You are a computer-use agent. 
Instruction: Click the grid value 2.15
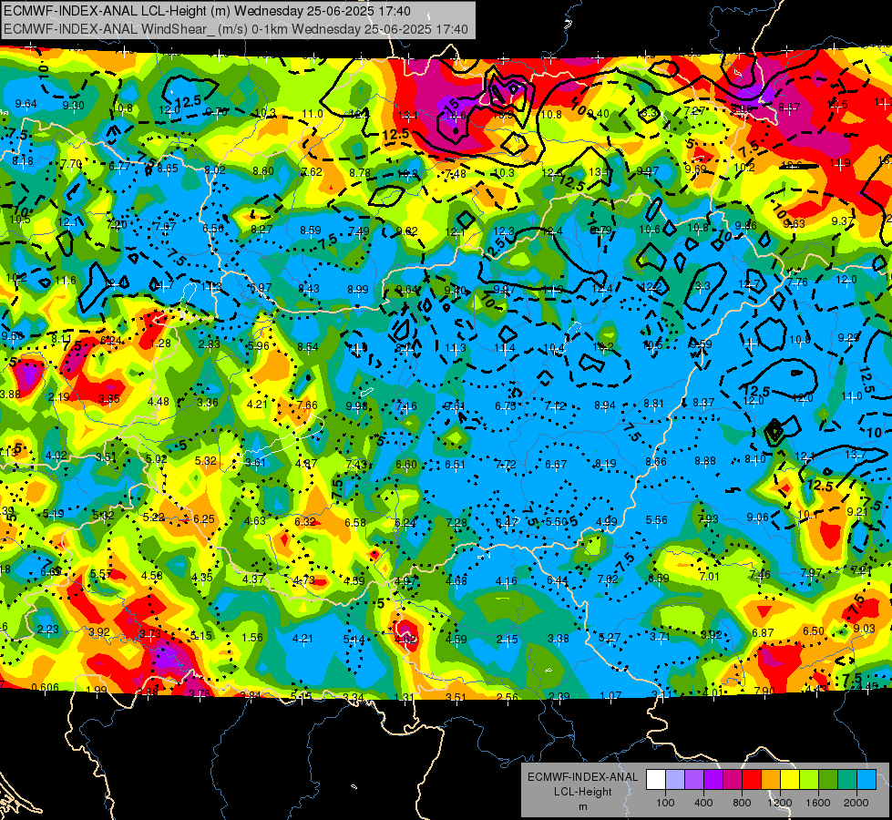507,640
